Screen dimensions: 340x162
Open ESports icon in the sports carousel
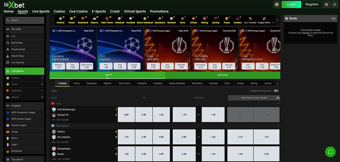94,20
